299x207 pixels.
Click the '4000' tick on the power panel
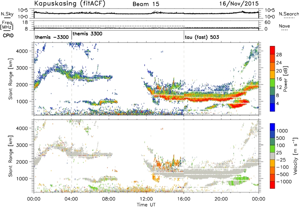pos(22,51)
